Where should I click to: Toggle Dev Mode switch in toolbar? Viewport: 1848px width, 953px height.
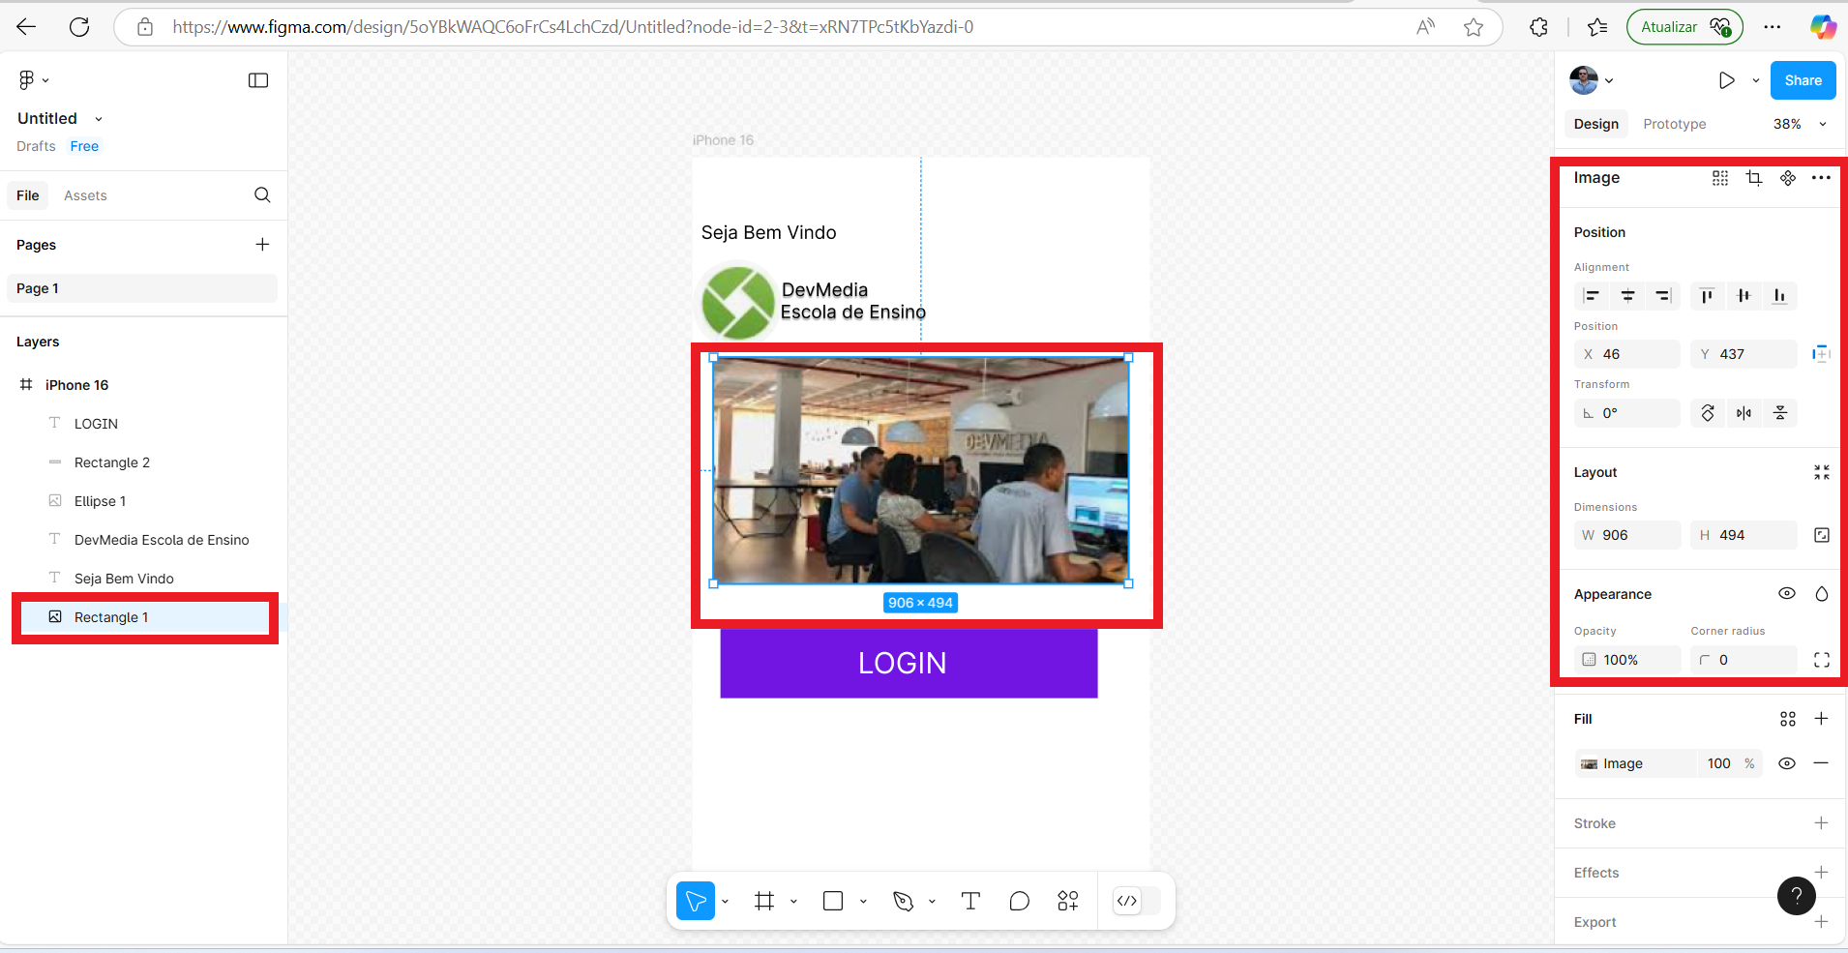tap(1138, 901)
